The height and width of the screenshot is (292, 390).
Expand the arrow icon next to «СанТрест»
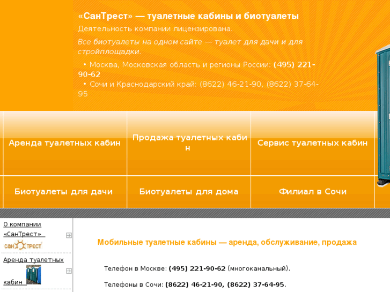click(69, 235)
